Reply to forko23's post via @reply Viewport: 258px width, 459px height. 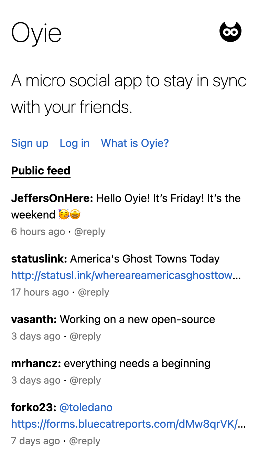click(x=85, y=441)
